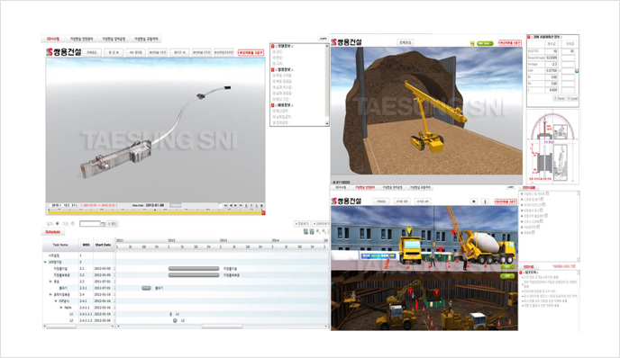Click the info panel scrollbar down arrow
The height and width of the screenshot is (358, 620).
coord(327,123)
